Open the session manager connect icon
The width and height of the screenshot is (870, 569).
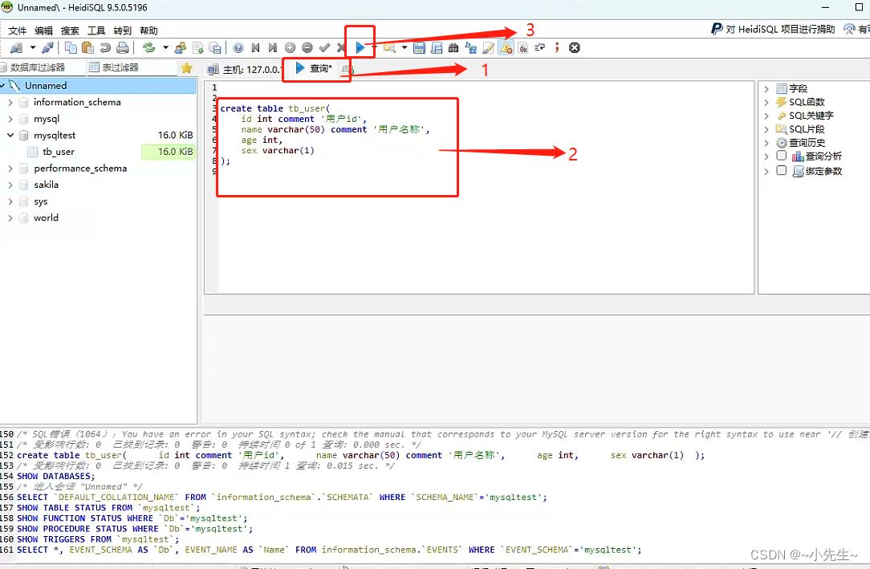(x=17, y=48)
